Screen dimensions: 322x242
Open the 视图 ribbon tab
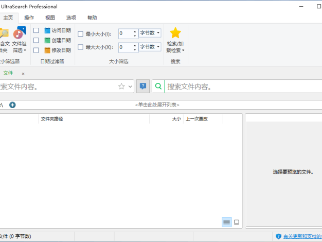pyautogui.click(x=50, y=18)
